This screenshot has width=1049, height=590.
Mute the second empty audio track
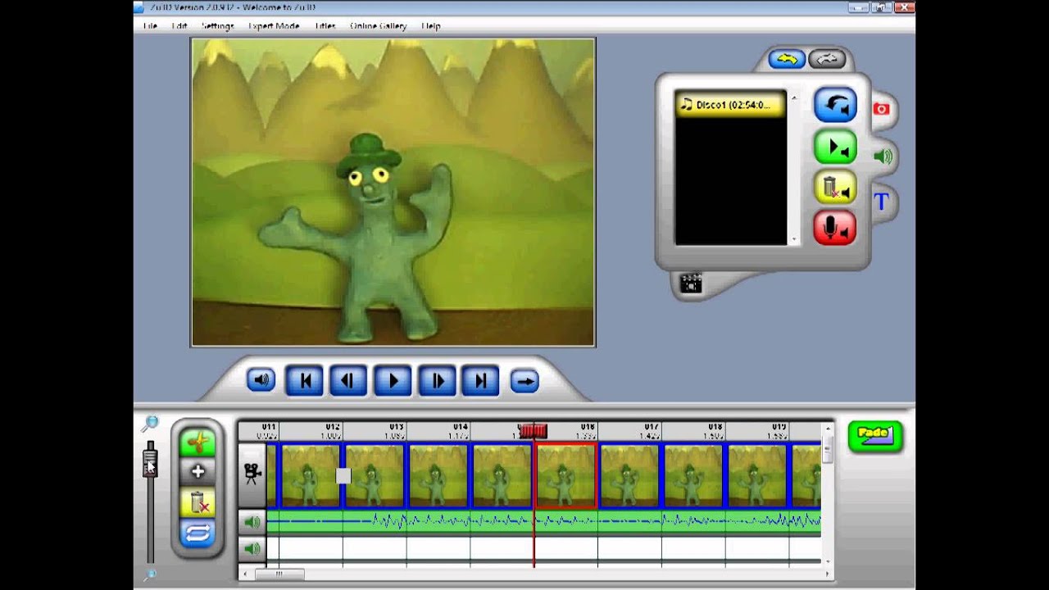(x=252, y=548)
